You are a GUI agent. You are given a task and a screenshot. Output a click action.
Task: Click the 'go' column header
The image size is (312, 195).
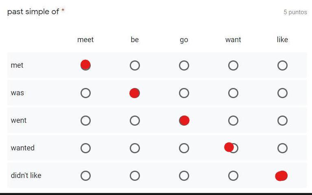pos(184,40)
